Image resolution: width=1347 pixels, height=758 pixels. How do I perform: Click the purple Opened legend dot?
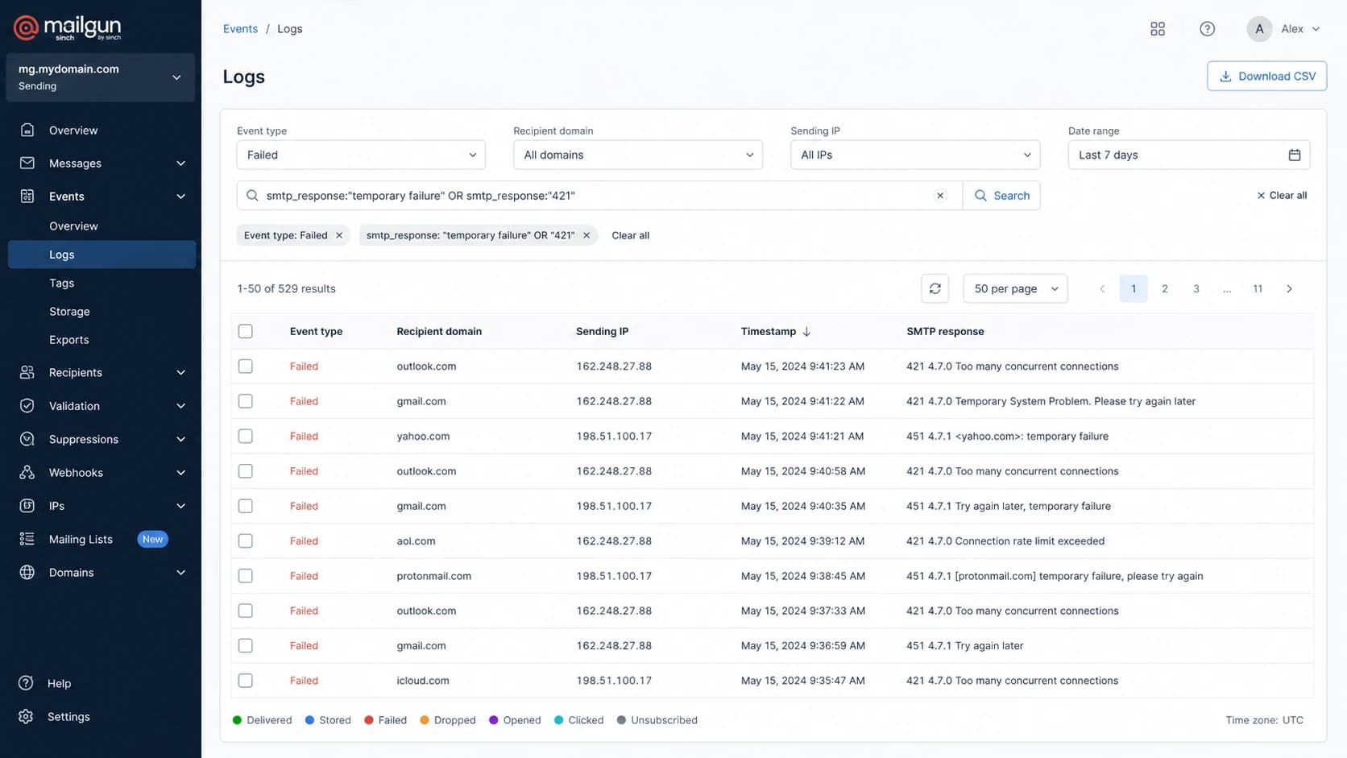(493, 720)
